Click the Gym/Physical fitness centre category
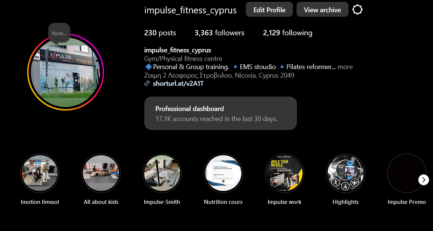433x231 pixels. (x=183, y=59)
